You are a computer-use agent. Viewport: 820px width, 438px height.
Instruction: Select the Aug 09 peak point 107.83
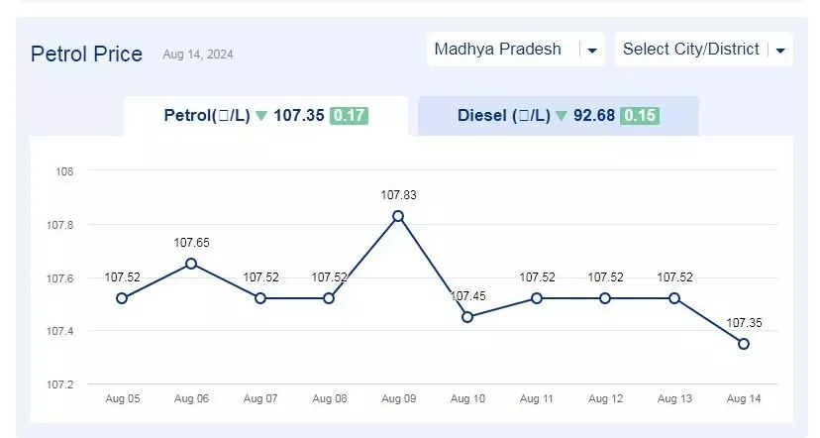[398, 216]
